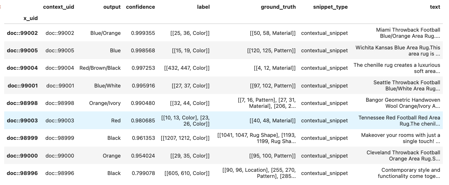Click the ground_truth column header
Image resolution: width=449 pixels, height=185 pixels.
click(x=278, y=7)
